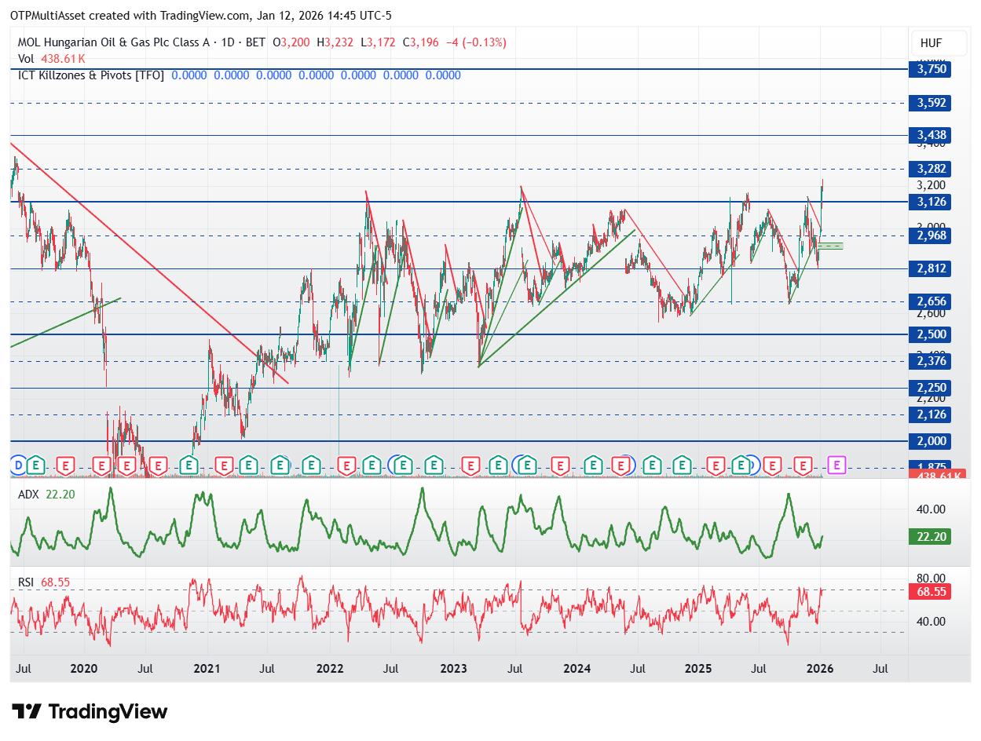Click the blue dividend D marker

[x=19, y=465]
